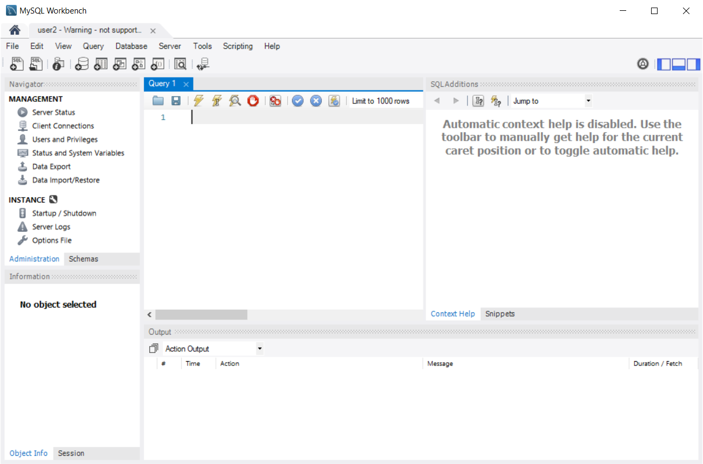Close the Query 1 tab
Image resolution: width=703 pixels, height=464 pixels.
pyautogui.click(x=186, y=84)
